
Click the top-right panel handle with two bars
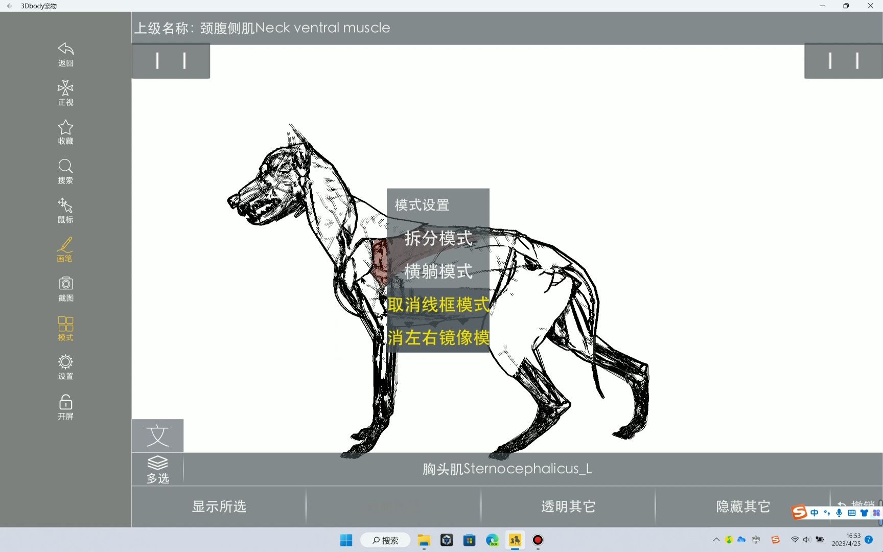(843, 61)
